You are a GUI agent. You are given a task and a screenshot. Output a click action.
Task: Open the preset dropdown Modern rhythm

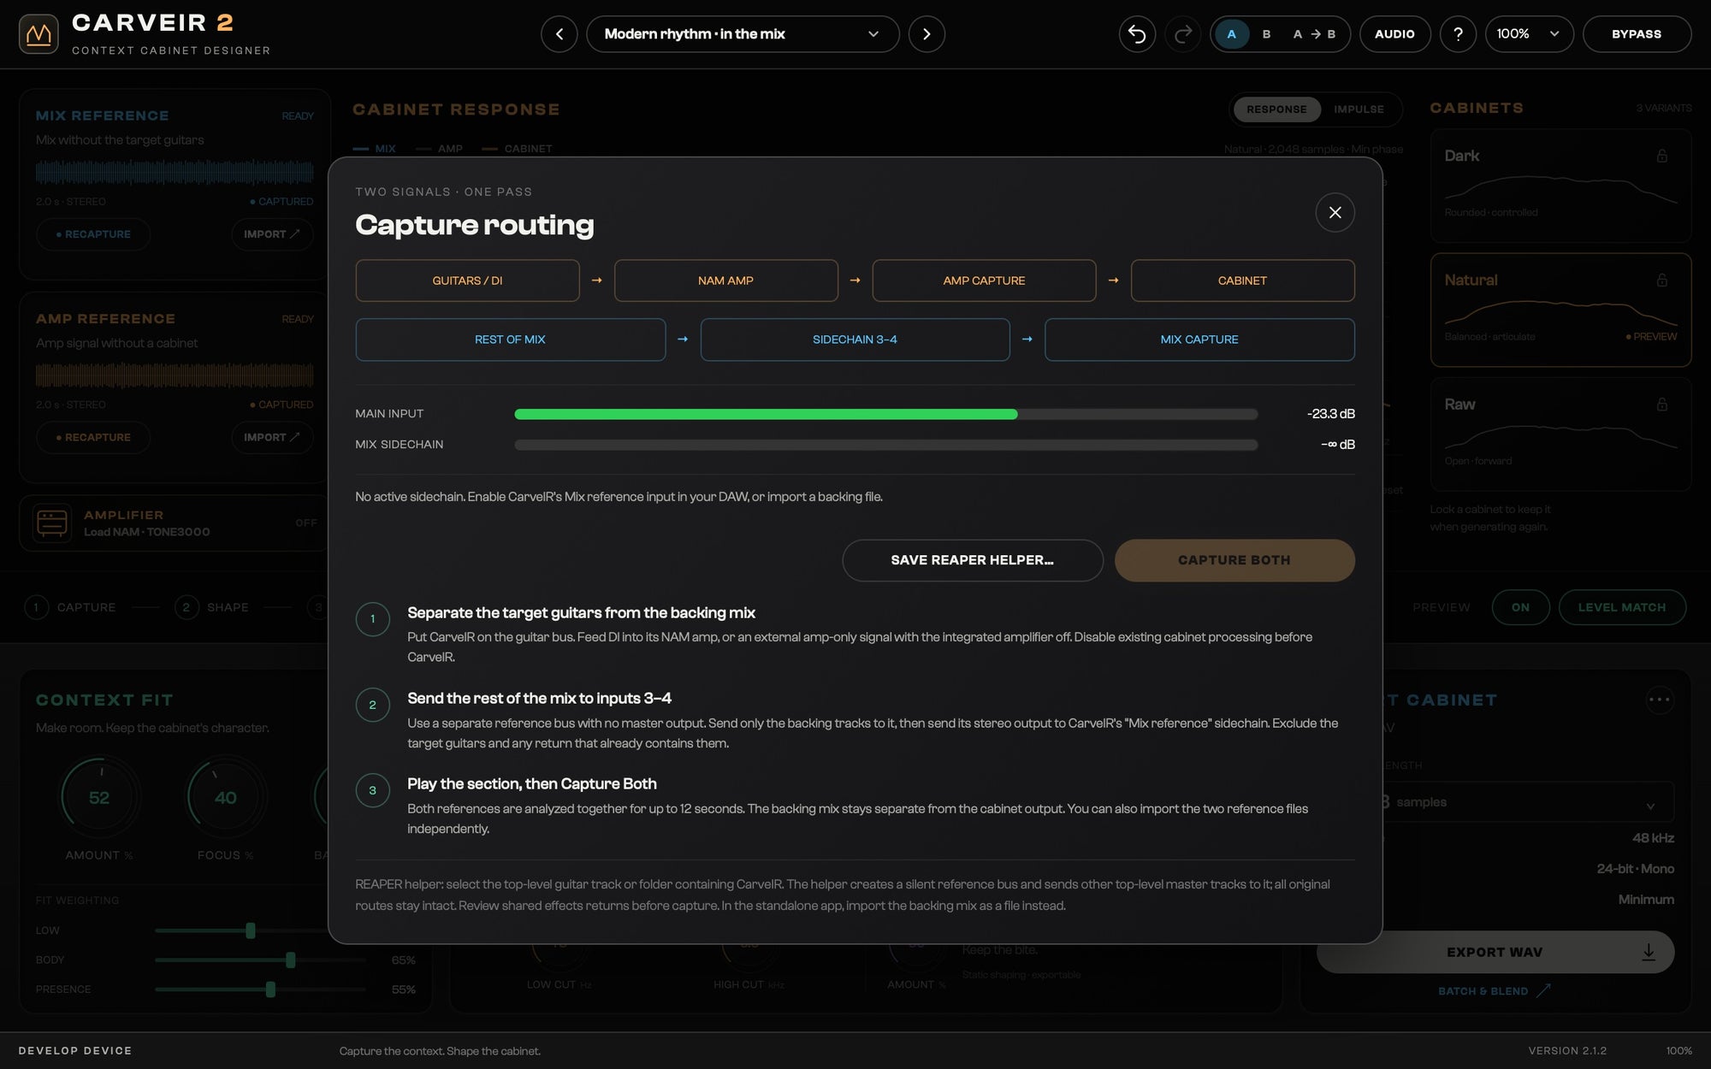(743, 34)
